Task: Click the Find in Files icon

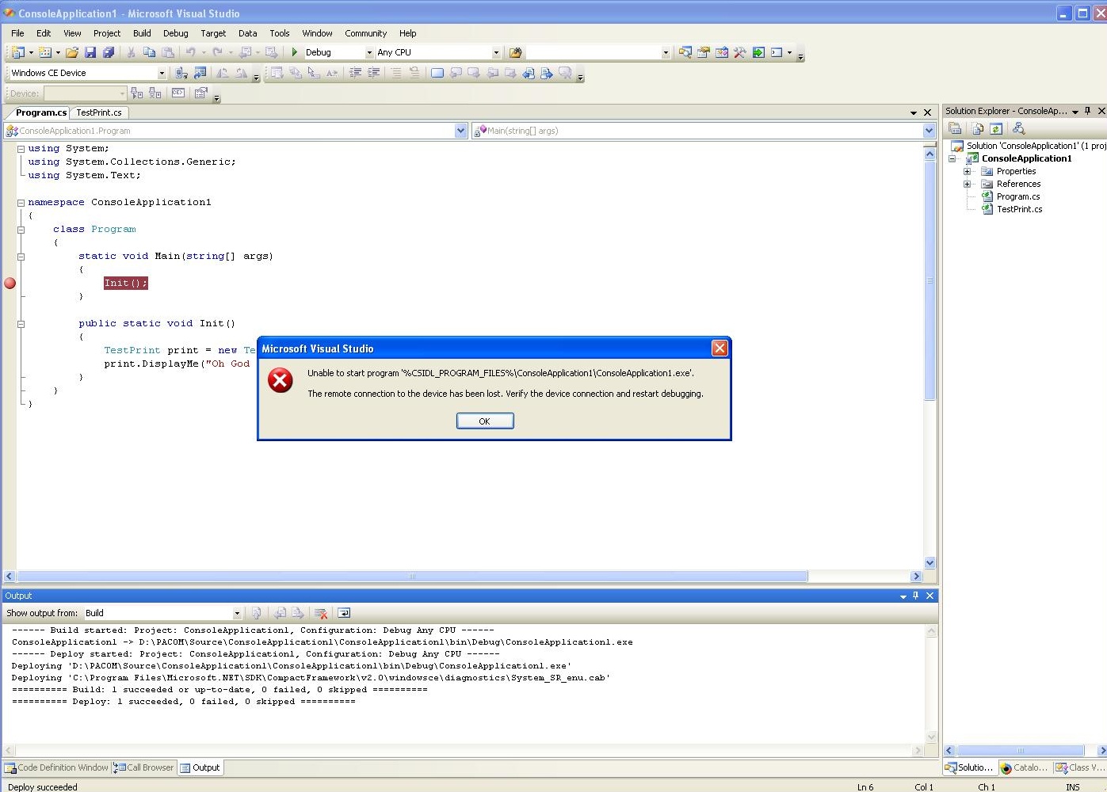Action: (516, 52)
